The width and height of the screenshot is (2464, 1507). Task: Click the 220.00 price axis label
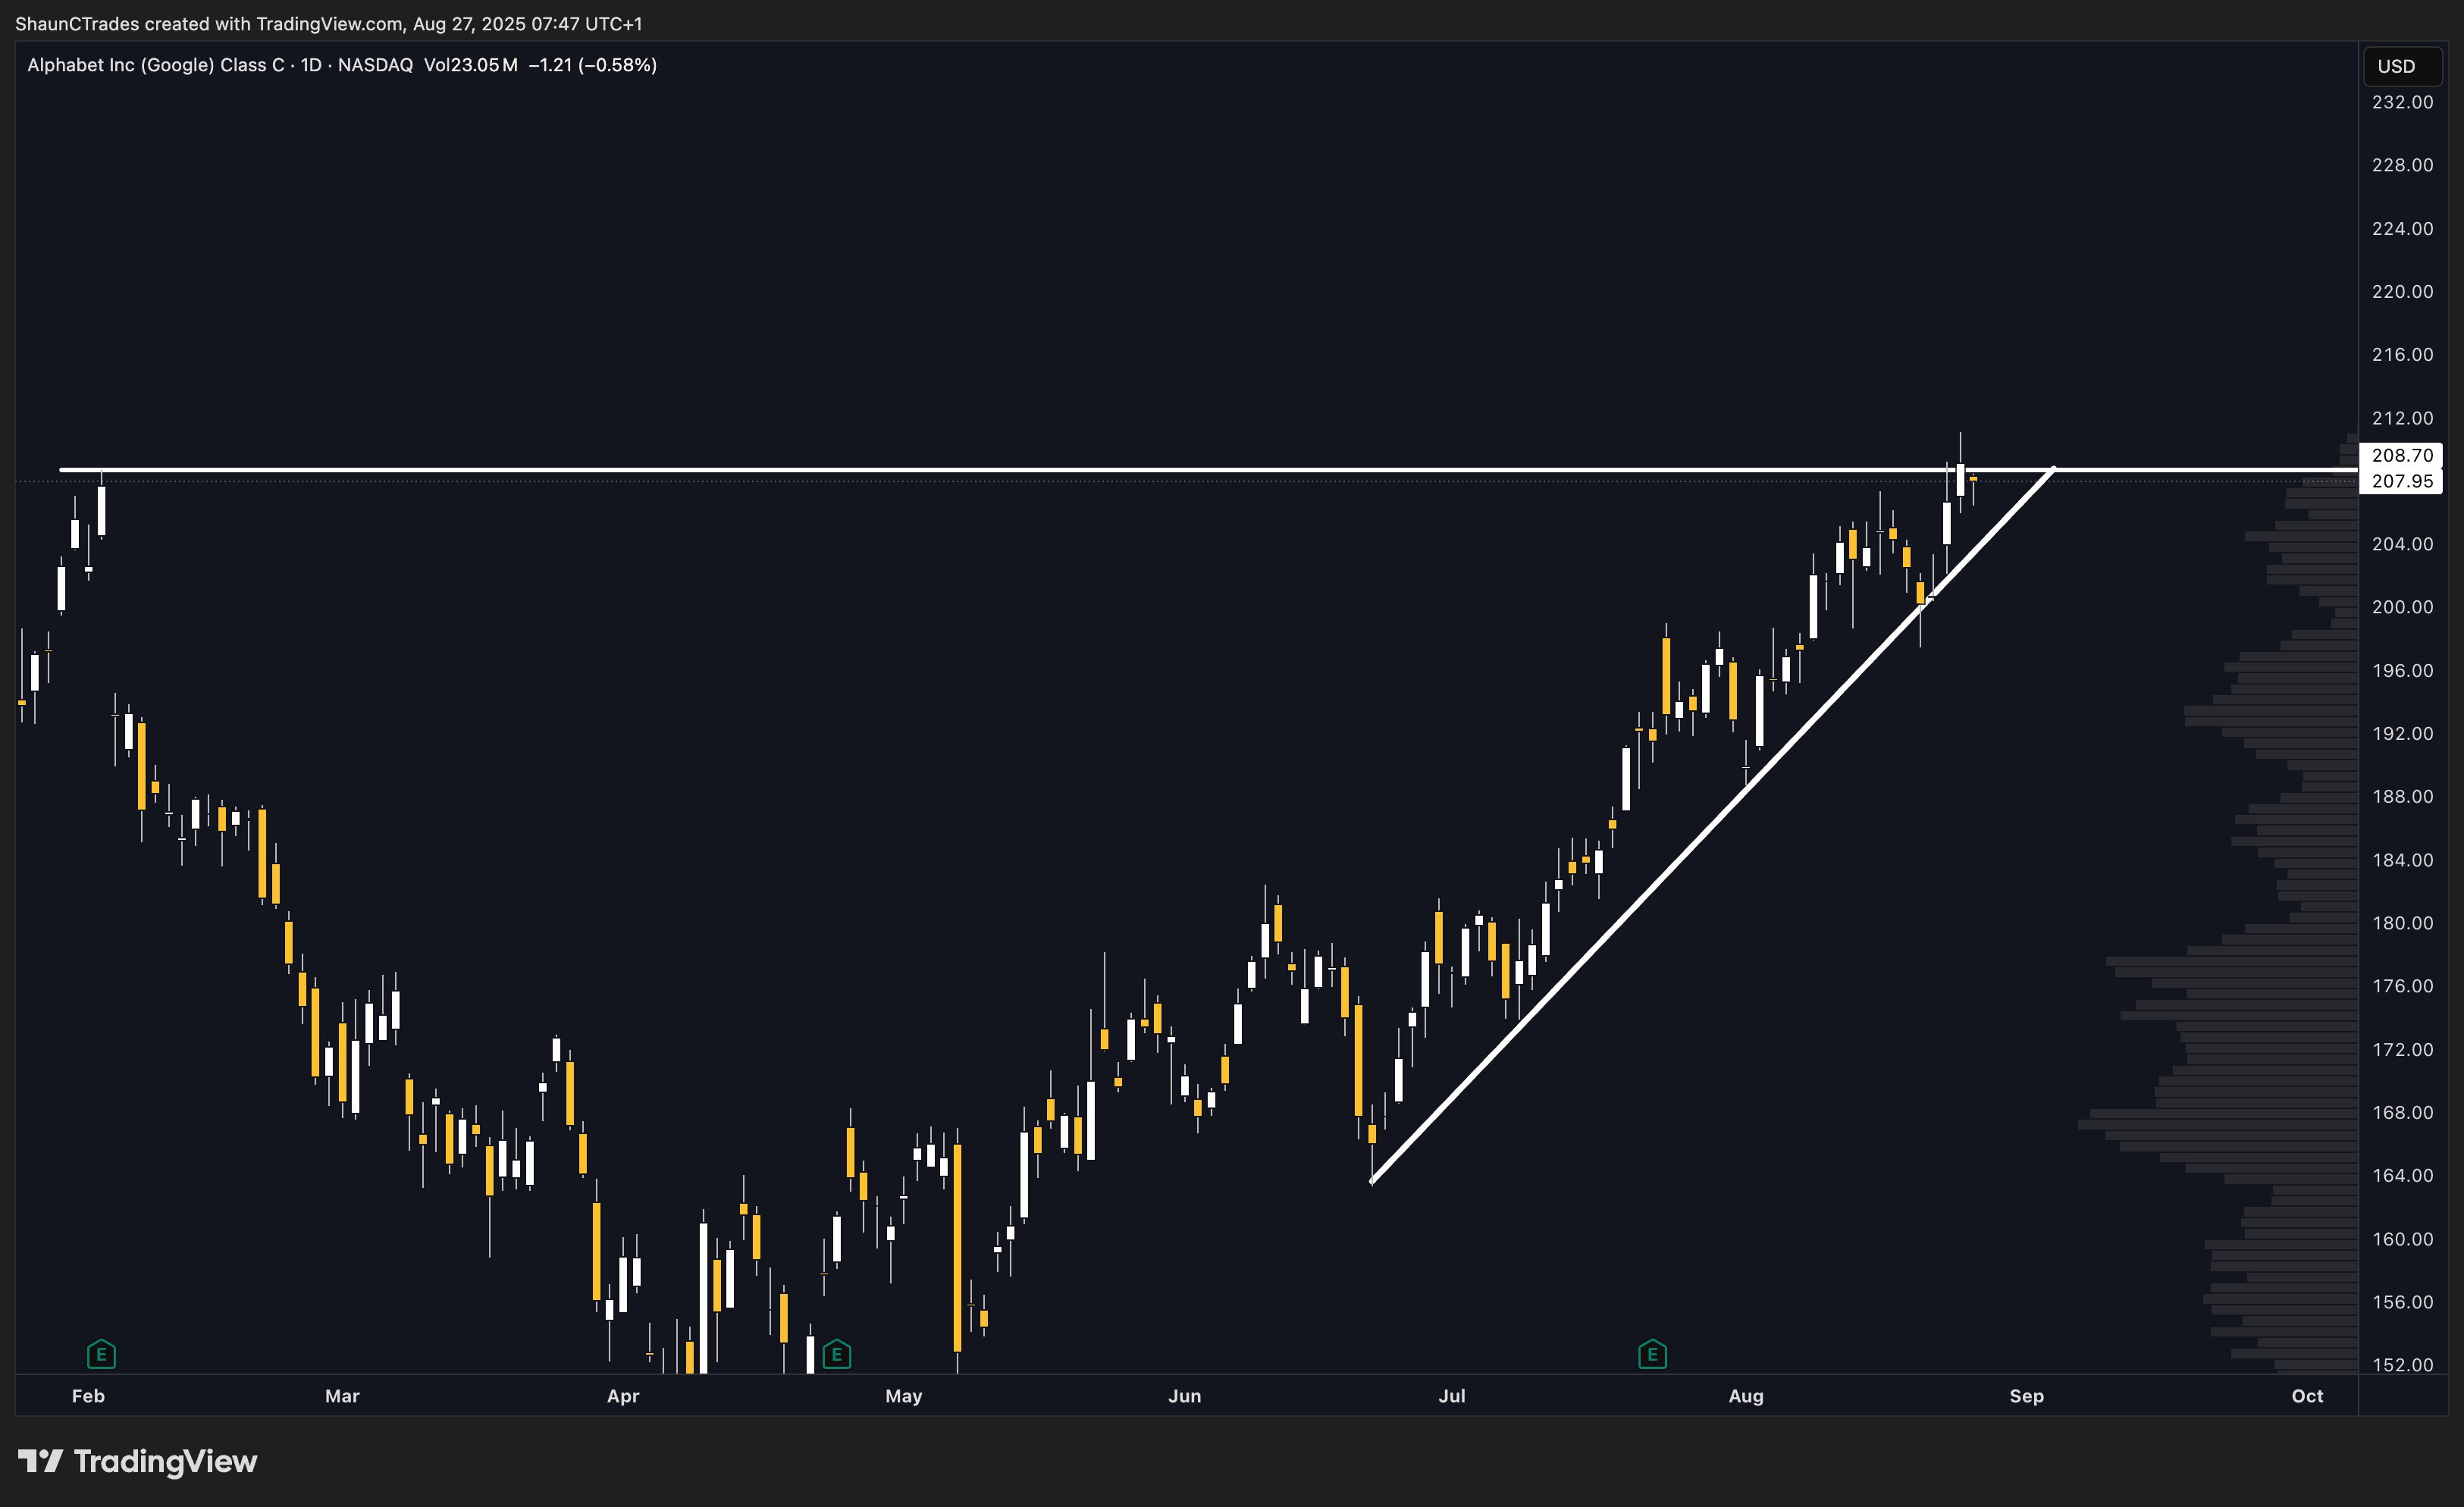2403,291
